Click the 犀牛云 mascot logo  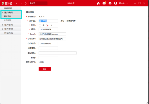(x=7, y=3)
